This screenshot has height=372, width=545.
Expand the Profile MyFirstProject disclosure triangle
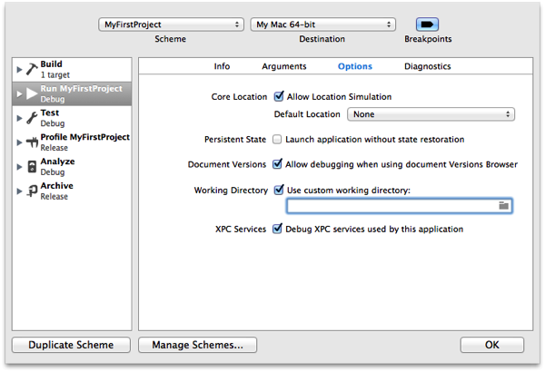(x=19, y=142)
